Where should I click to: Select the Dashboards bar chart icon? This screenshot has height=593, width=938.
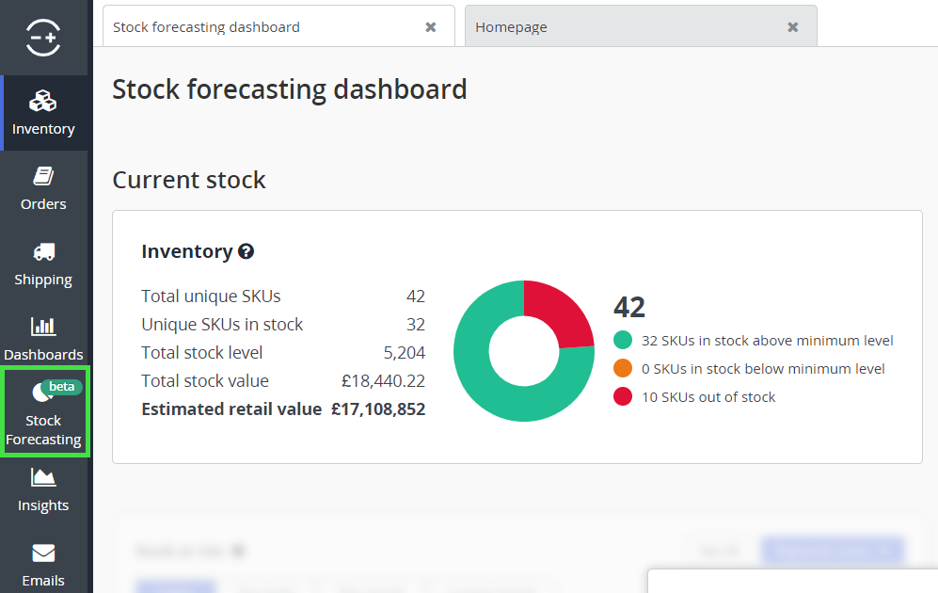43,327
